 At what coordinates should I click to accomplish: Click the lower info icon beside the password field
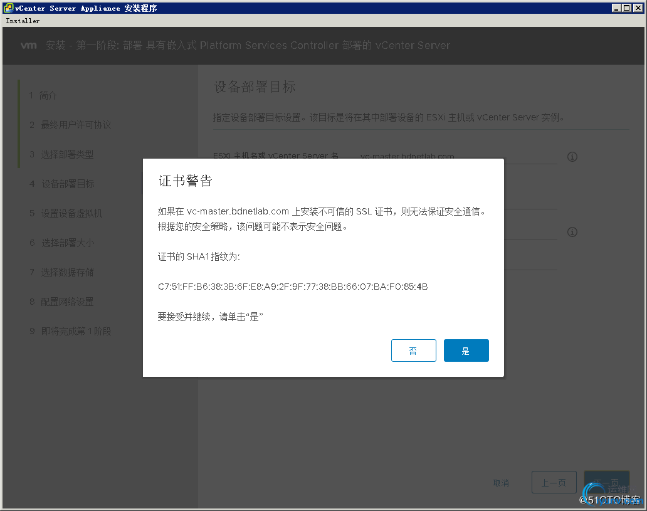[x=572, y=232]
